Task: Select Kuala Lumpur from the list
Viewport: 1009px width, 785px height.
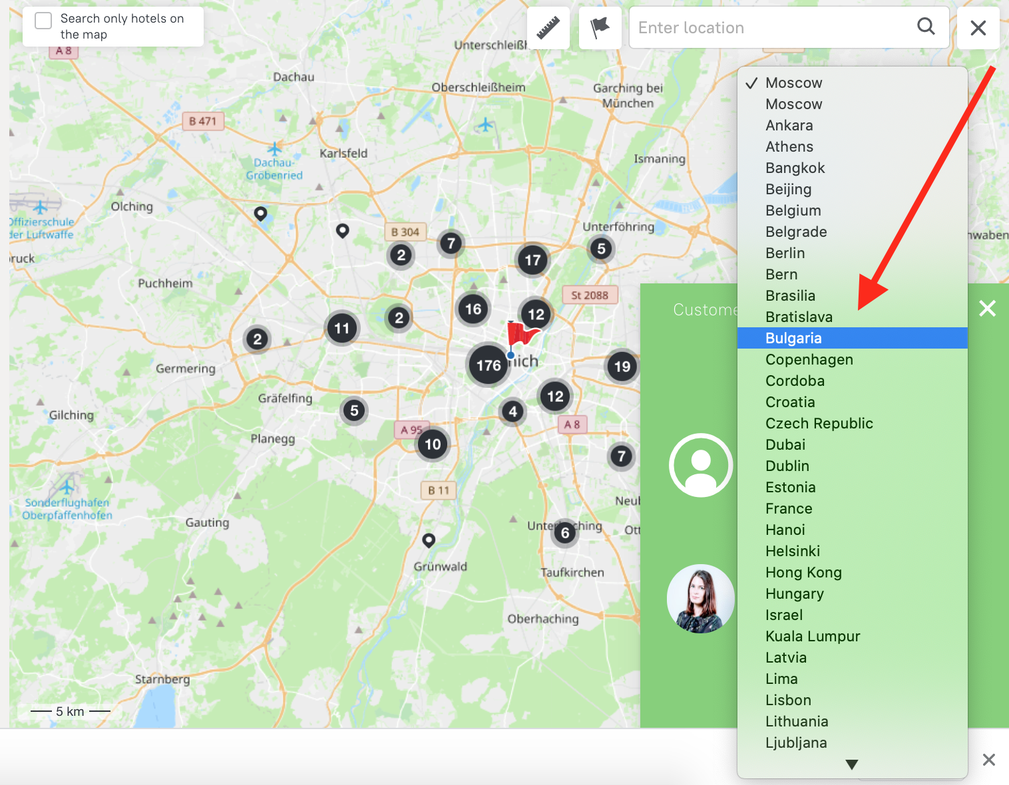Action: [x=812, y=636]
